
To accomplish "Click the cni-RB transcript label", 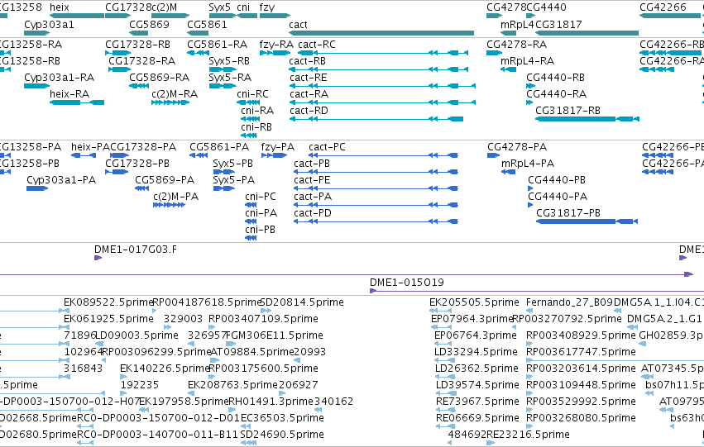I will [256, 127].
